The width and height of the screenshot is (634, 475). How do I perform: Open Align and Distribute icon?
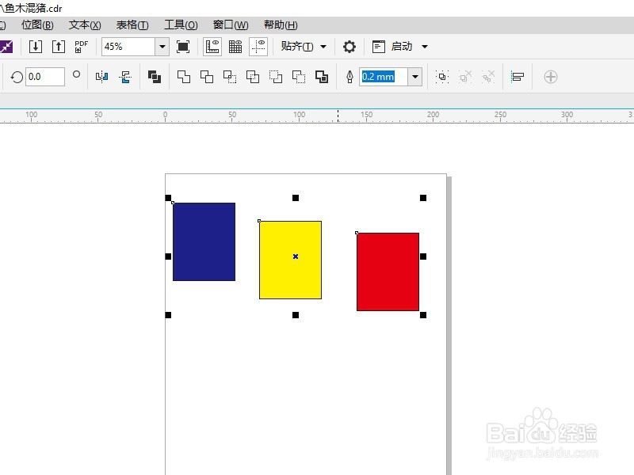point(518,77)
